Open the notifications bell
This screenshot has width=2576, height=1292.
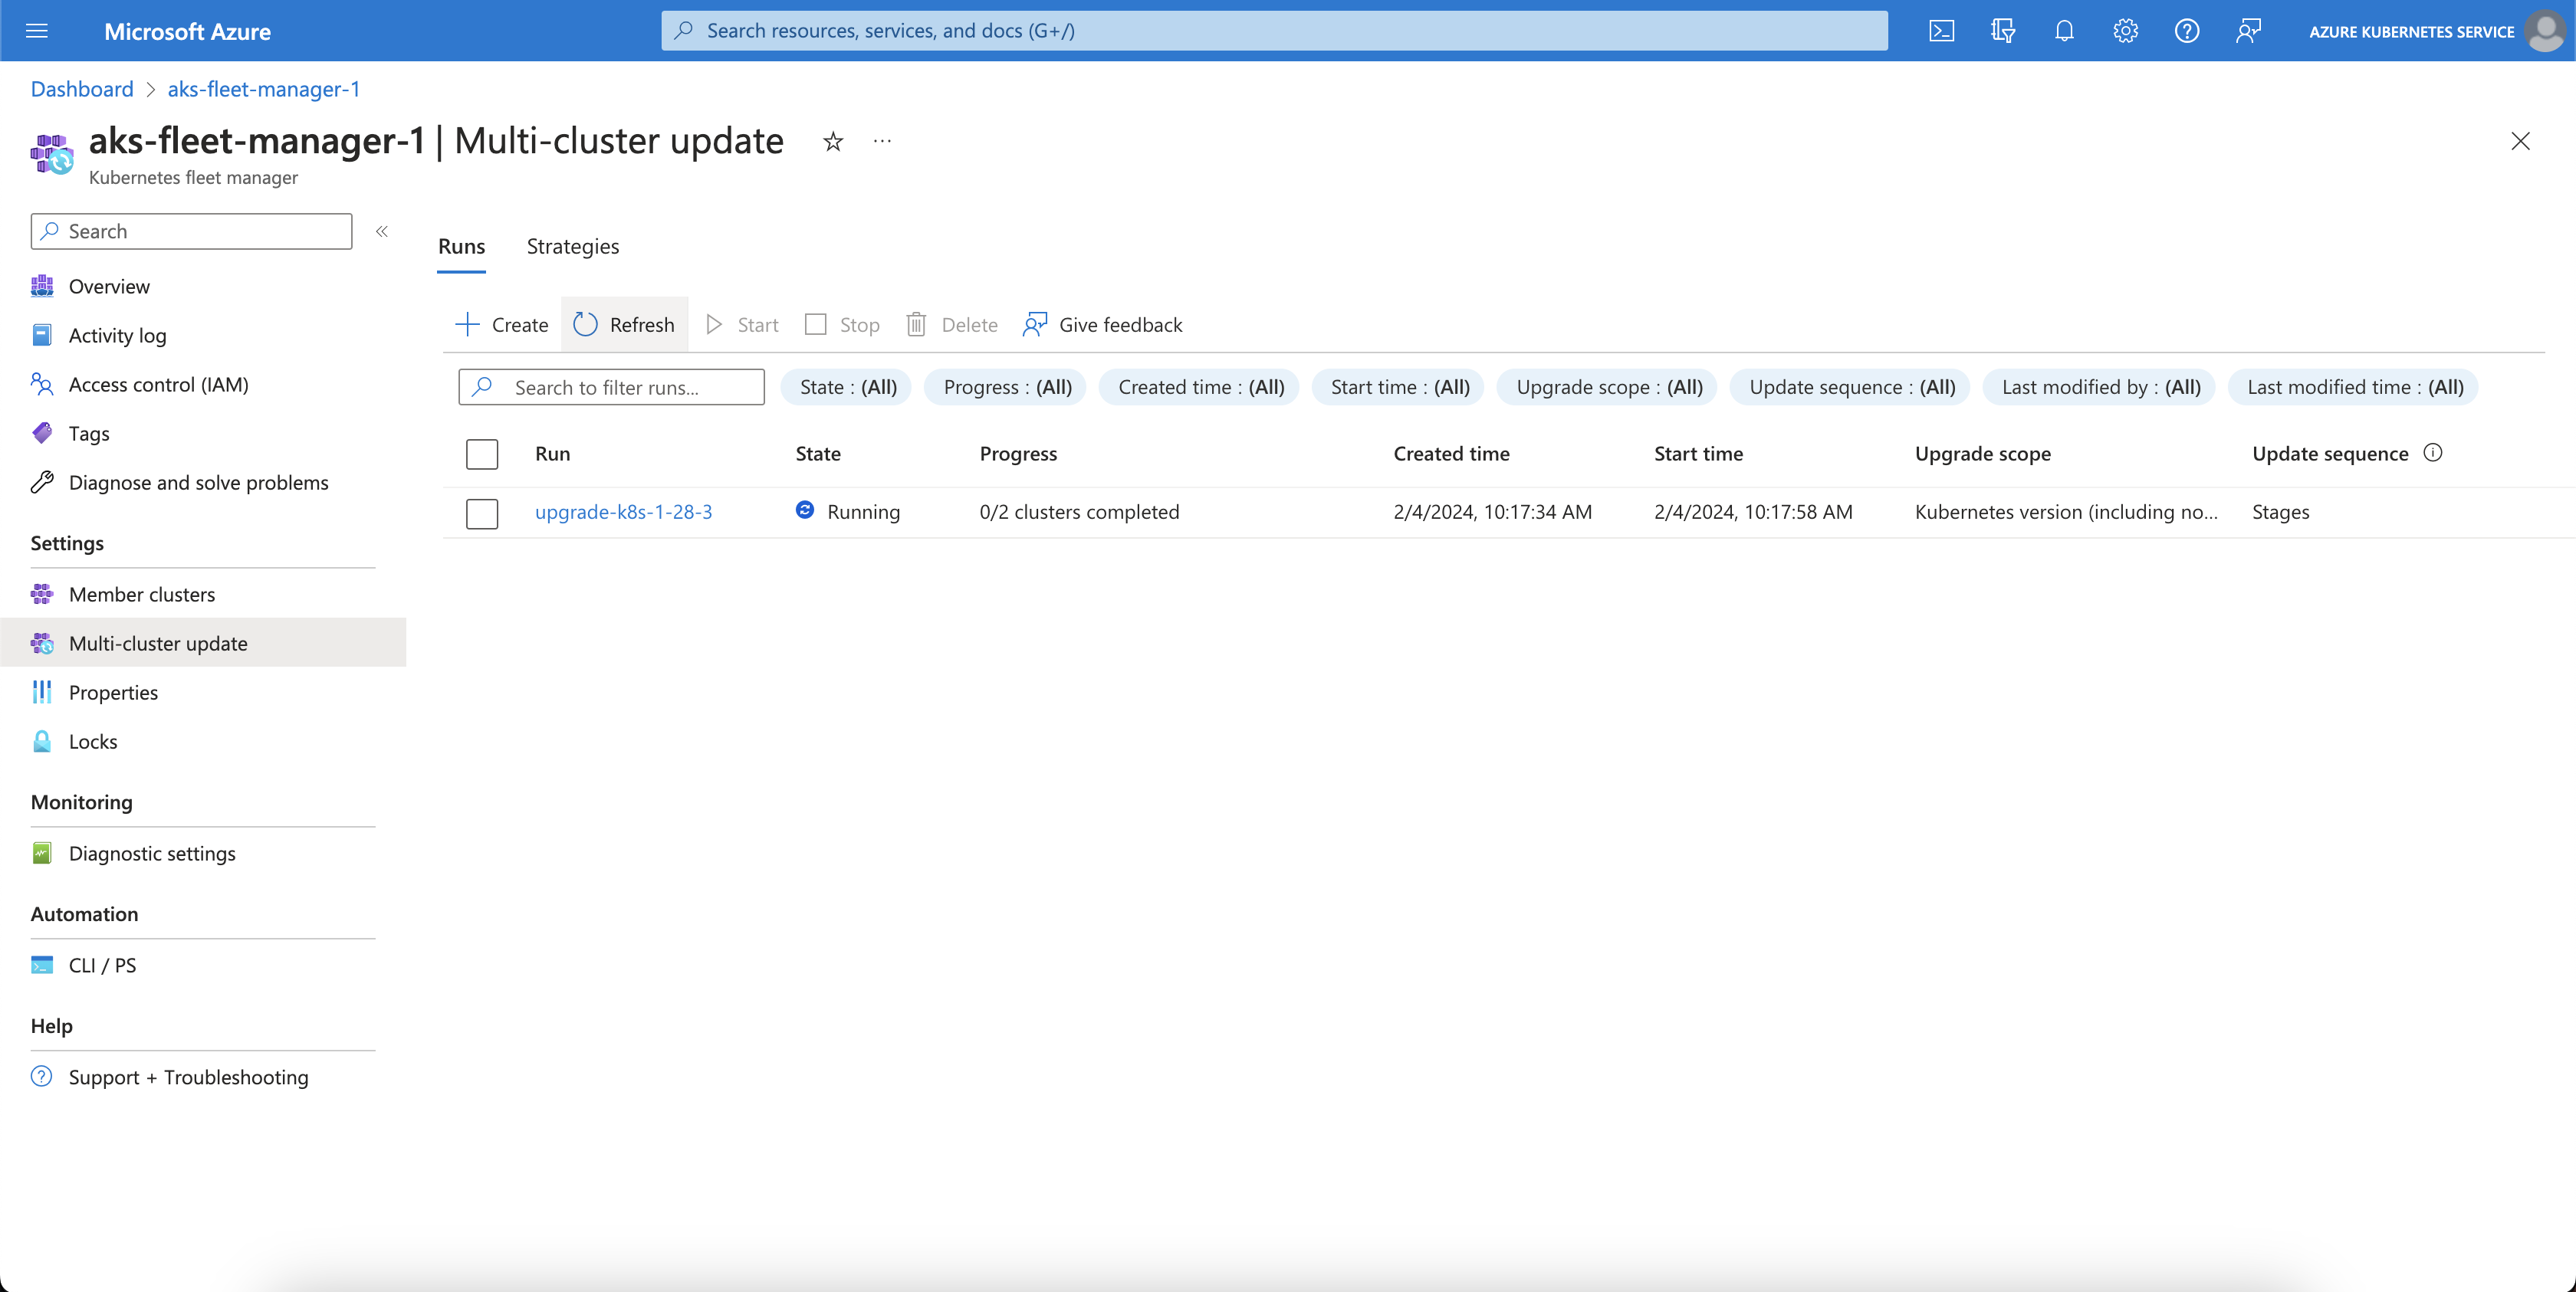click(x=2064, y=31)
